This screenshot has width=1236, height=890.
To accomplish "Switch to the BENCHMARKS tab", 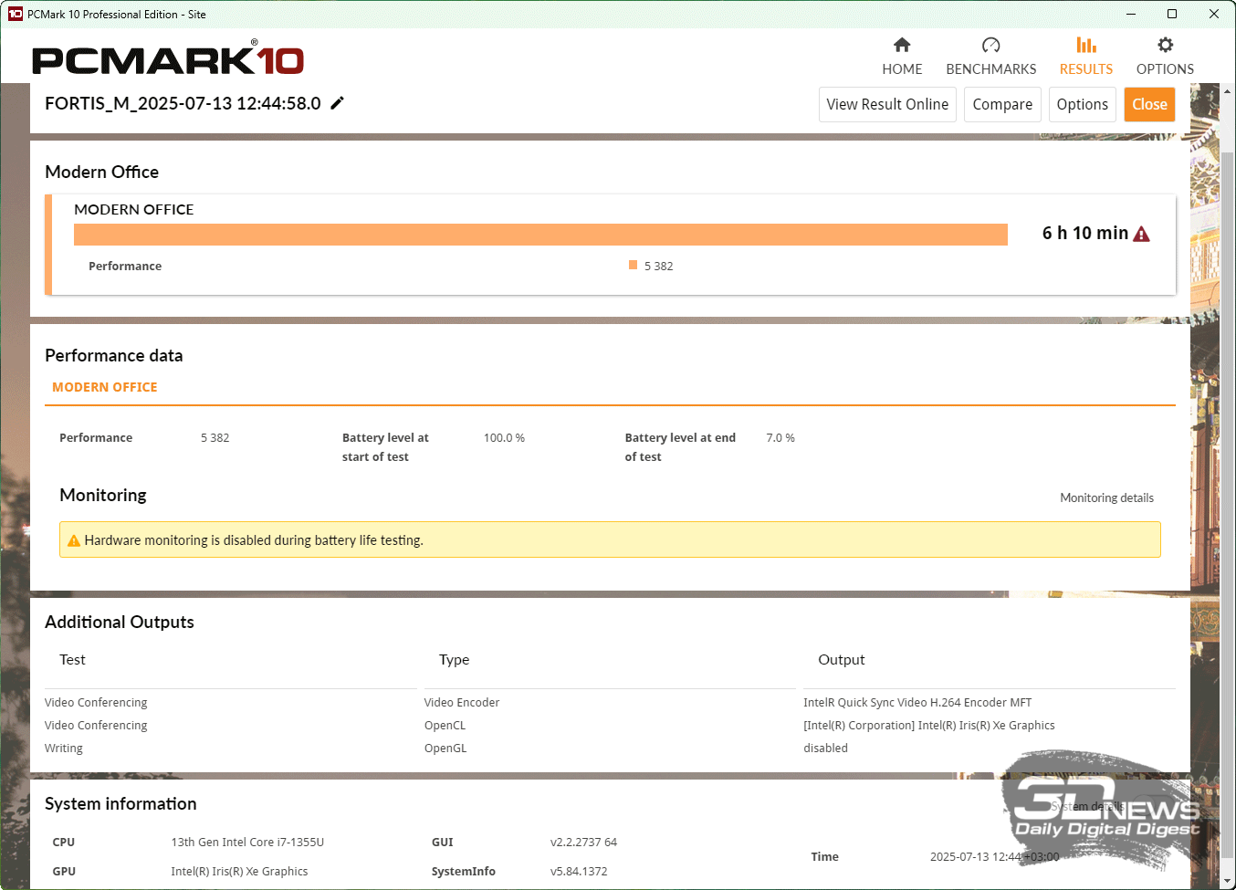I will pos(991,69).
